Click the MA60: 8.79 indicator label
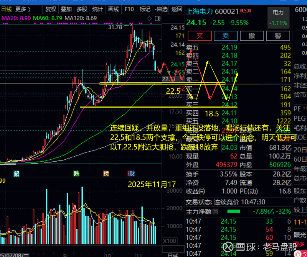Screen dimensions: 307x257 (48, 18)
